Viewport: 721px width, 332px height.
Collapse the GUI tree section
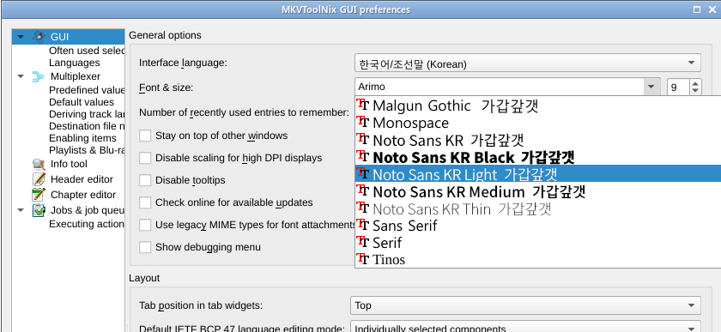[x=20, y=37]
